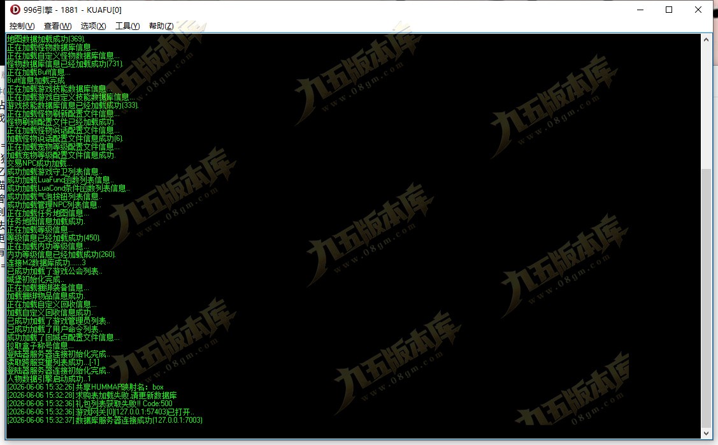This screenshot has height=445, width=718.
Task: Select log line 共享HUMMAP映射名: box
Action: click(85, 387)
